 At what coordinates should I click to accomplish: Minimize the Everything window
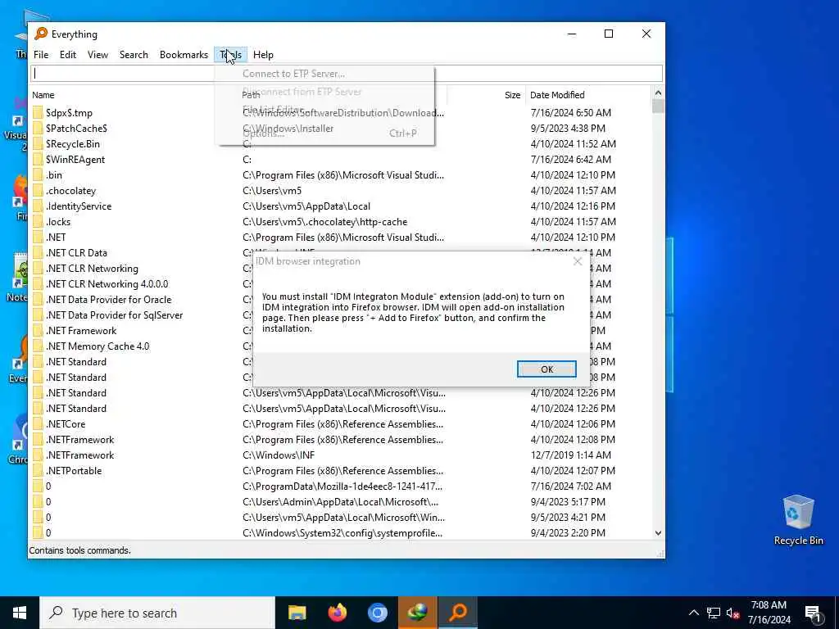571,34
